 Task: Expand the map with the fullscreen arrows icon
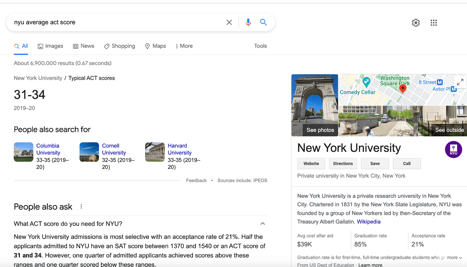click(x=460, y=82)
